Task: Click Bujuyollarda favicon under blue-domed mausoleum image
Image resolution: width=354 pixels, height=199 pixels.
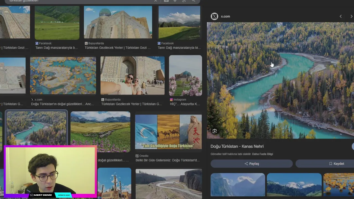Action: (86, 43)
